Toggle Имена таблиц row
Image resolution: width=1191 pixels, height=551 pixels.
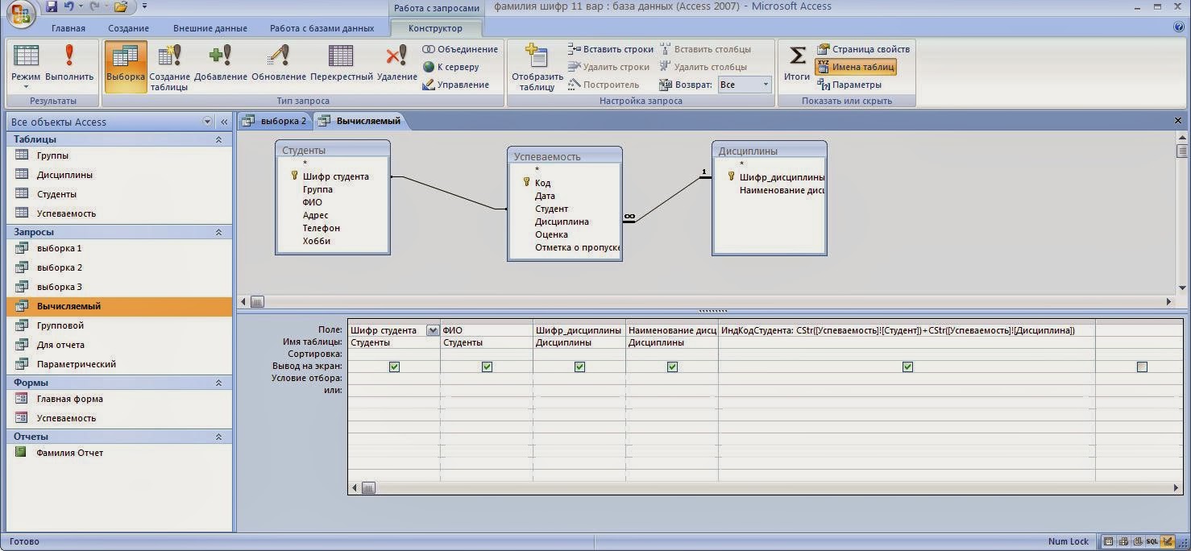coord(855,67)
